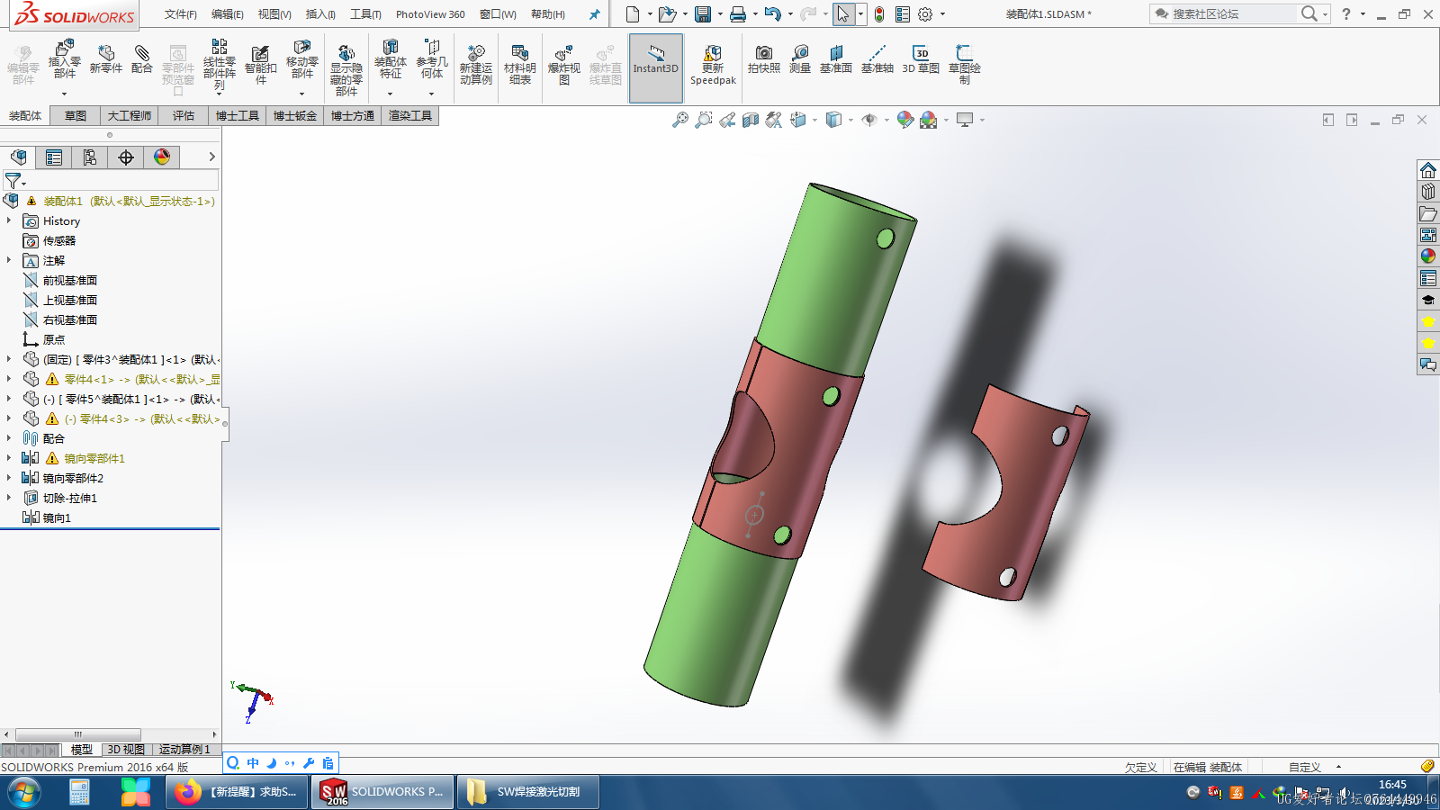Click the New document button
Screen dimensions: 1440x810
(x=633, y=14)
